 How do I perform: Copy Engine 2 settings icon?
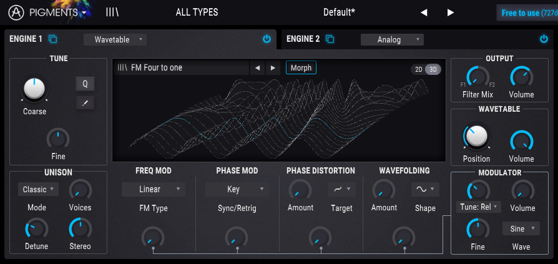point(330,39)
